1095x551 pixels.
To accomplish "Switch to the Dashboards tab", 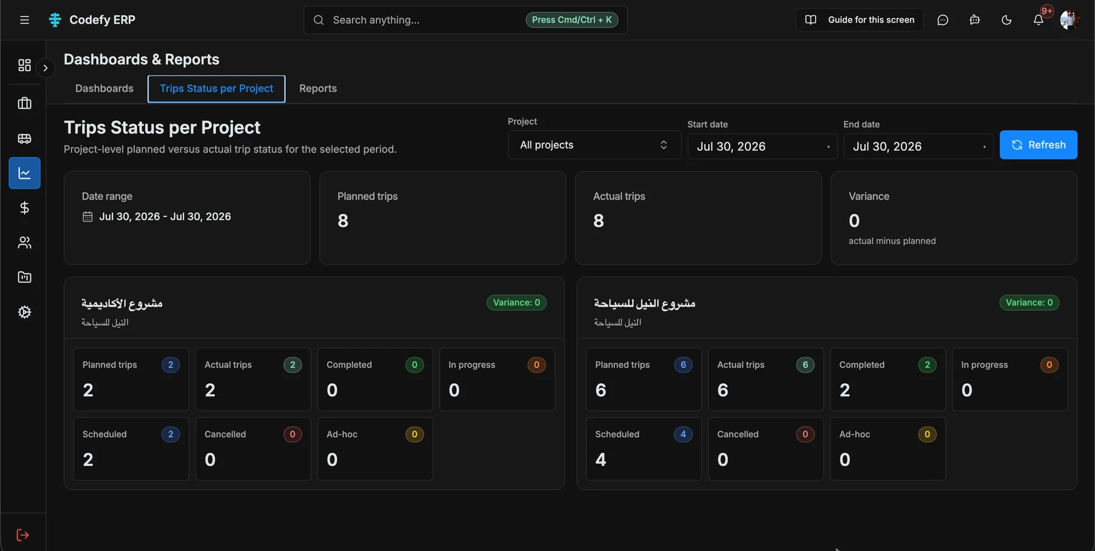I will pos(104,89).
